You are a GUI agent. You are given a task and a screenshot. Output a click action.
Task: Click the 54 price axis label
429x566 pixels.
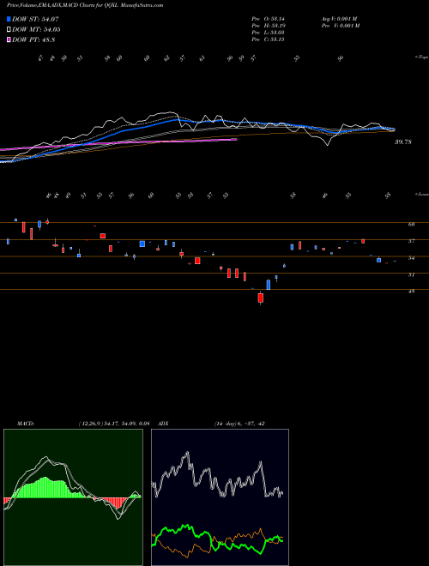411,258
